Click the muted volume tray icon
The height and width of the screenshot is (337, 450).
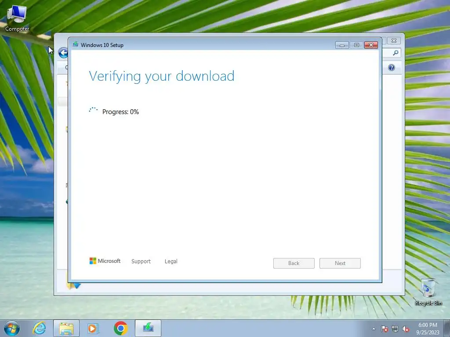pos(406,329)
